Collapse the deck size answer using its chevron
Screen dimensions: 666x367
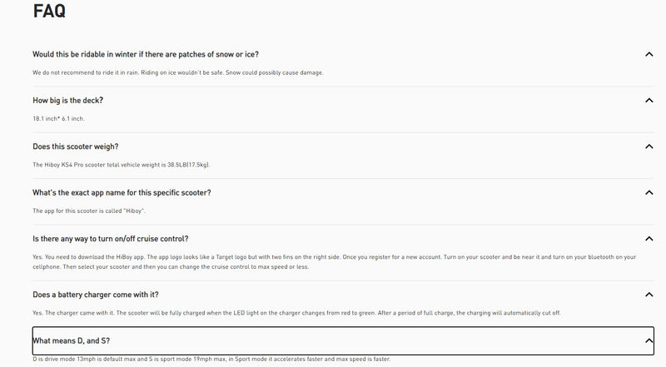click(x=649, y=101)
